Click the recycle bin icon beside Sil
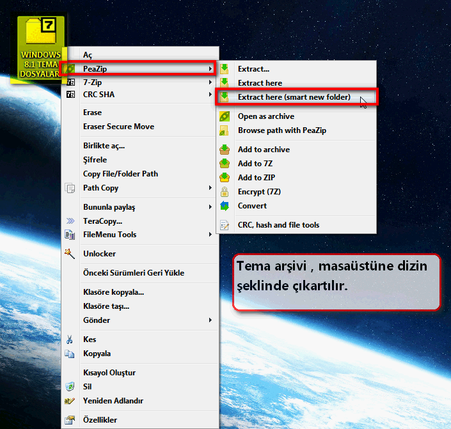The height and width of the screenshot is (429, 451). (x=70, y=387)
